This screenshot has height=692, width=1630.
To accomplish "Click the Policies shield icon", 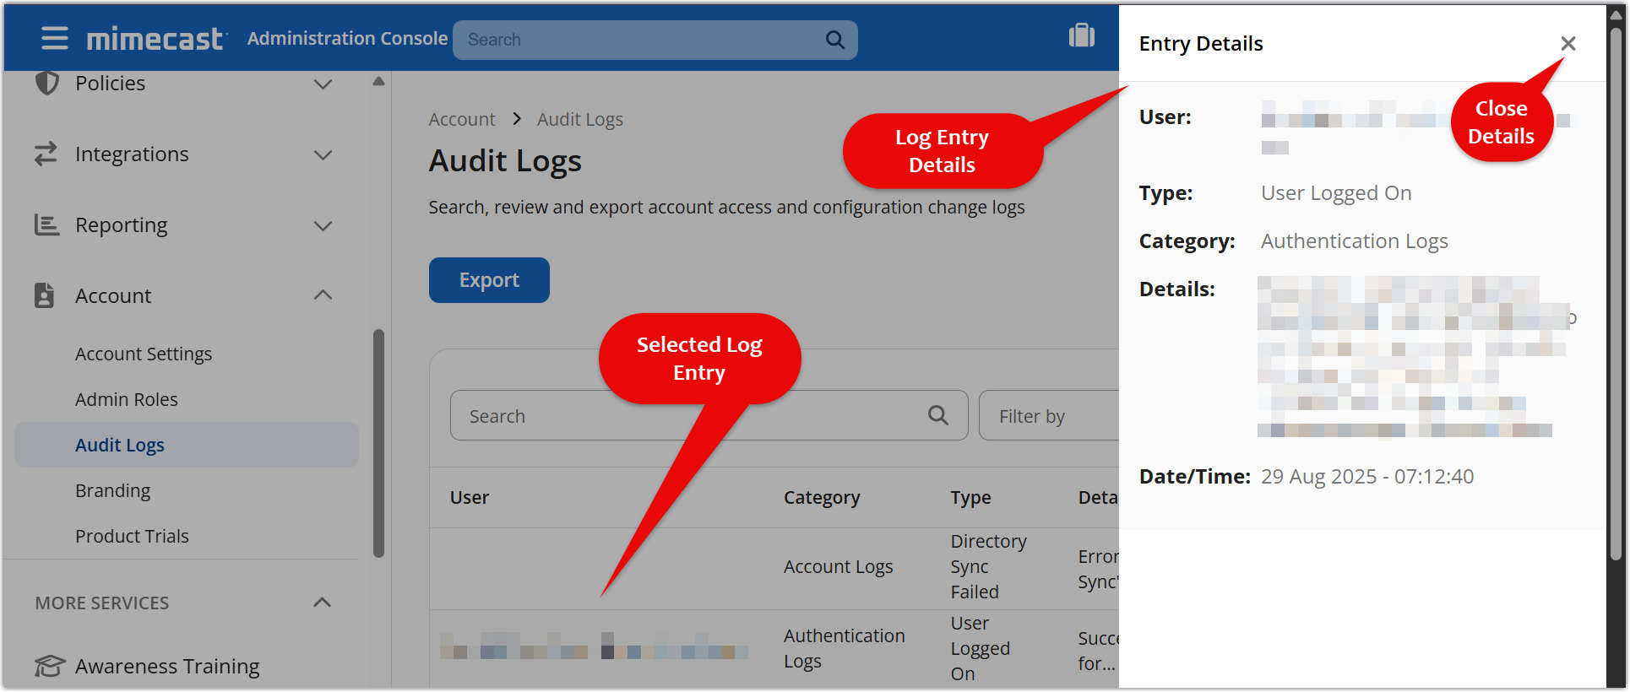I will click(x=47, y=83).
